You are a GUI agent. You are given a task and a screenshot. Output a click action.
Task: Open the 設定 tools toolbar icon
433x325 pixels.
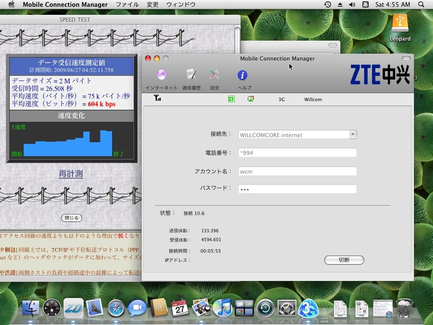(214, 75)
